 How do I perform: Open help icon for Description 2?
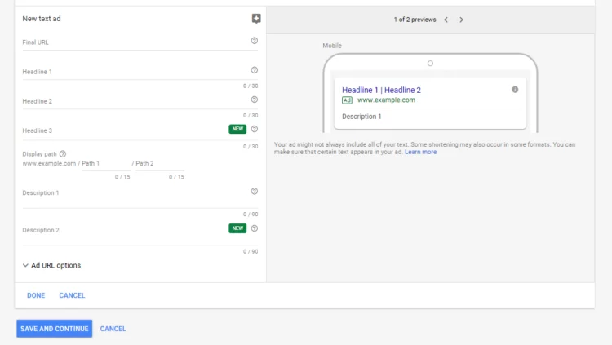coord(254,228)
